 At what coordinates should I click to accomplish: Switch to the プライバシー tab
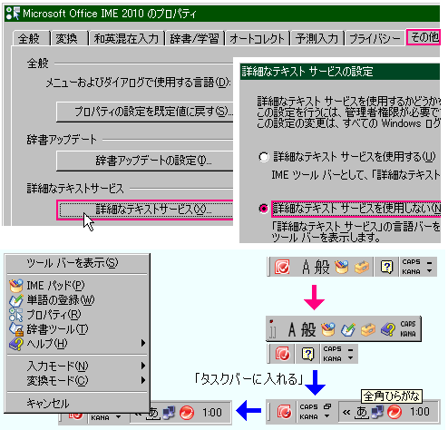point(375,38)
